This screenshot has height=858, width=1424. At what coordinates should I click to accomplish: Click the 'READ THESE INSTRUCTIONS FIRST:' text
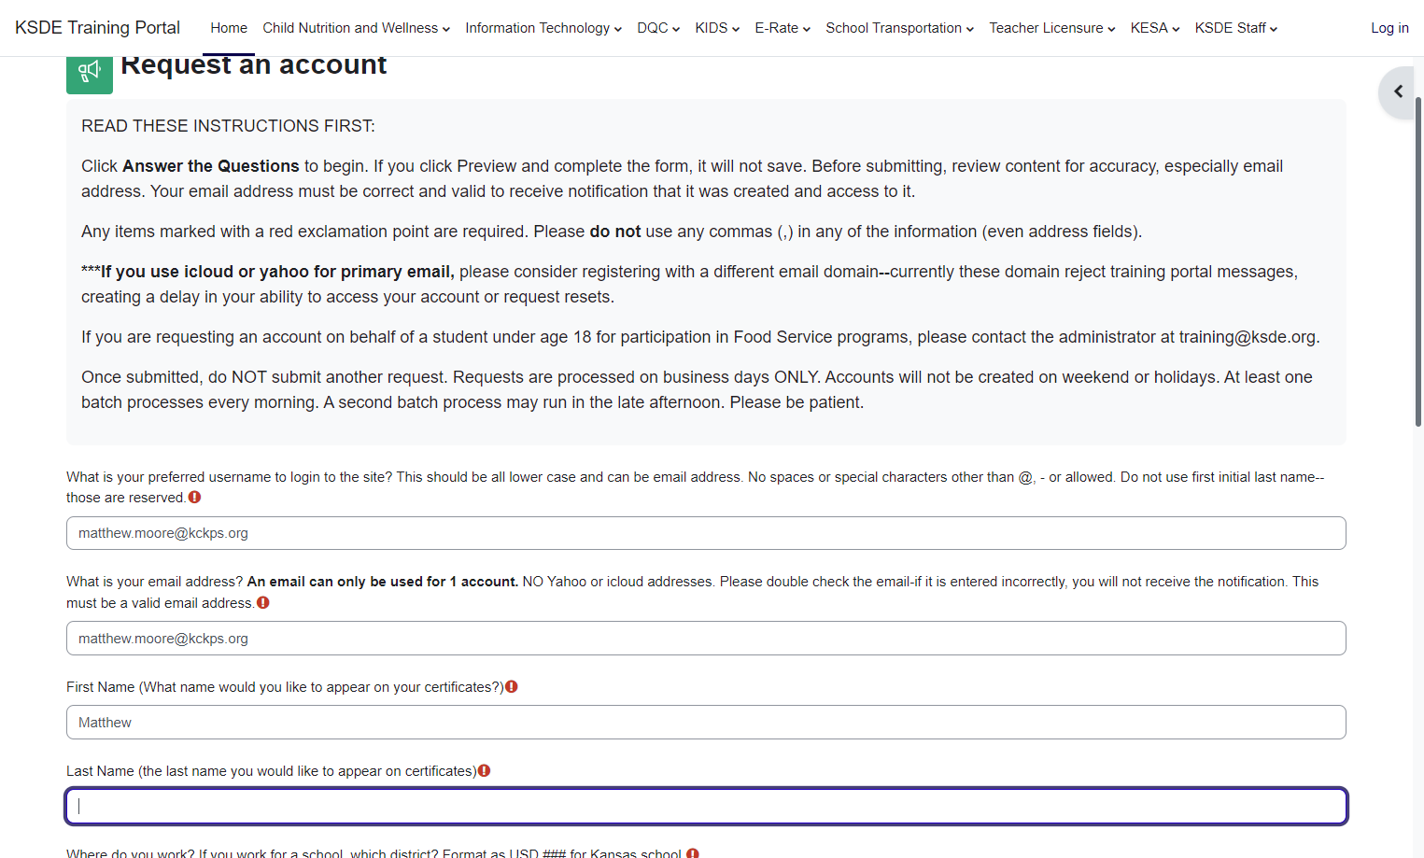[228, 126]
